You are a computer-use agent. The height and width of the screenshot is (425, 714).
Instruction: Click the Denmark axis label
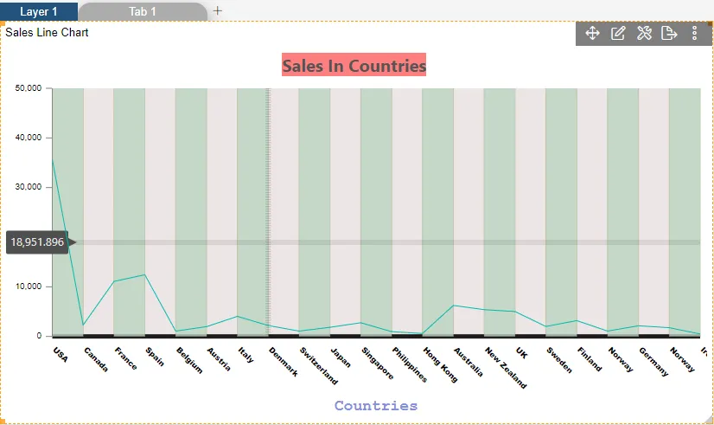pos(284,362)
